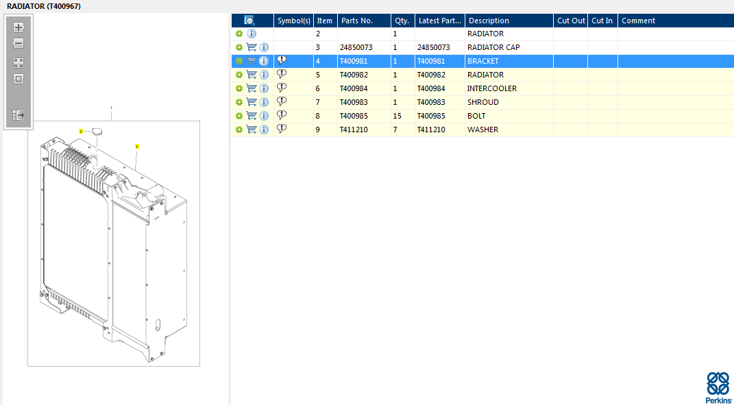Click the Perkins logo

coord(718,387)
